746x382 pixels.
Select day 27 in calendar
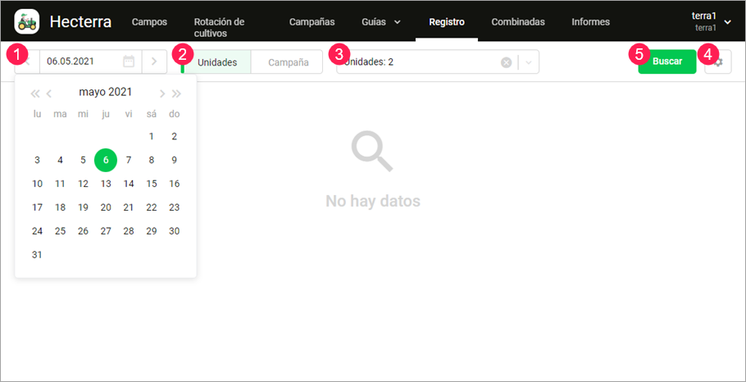106,231
